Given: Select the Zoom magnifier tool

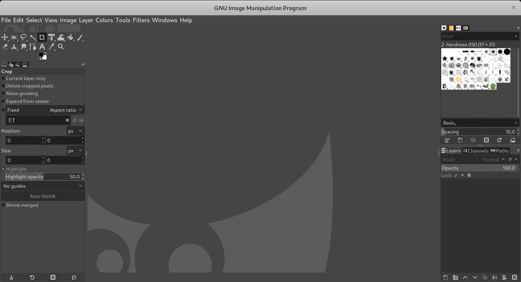Looking at the screenshot, I should (x=61, y=47).
